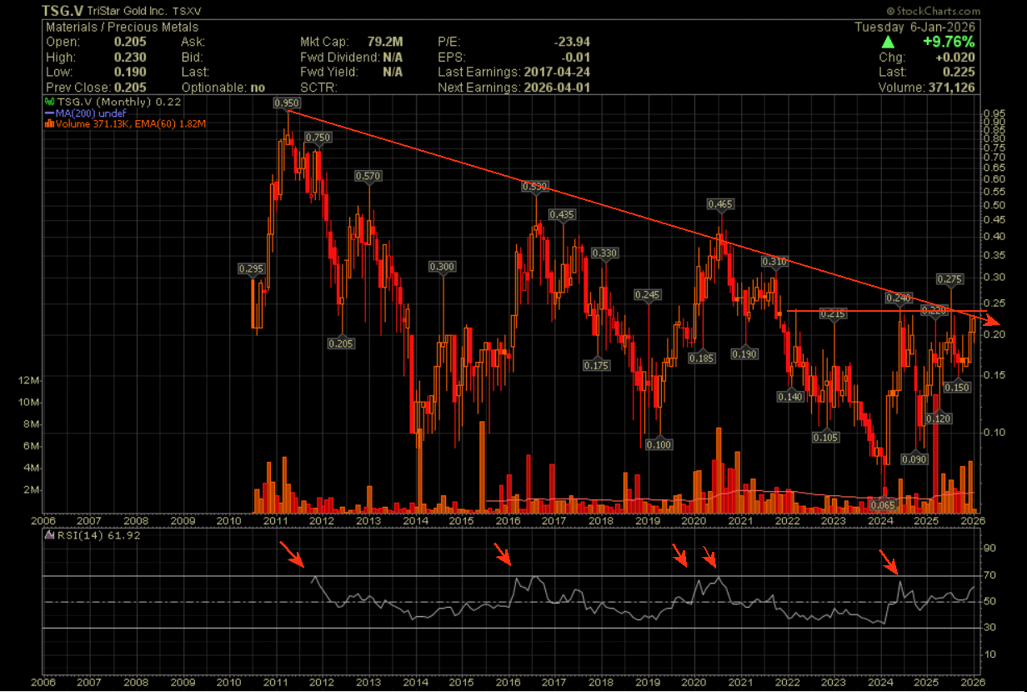Click the 10M volume axis label
The image size is (1027, 692).
(28, 403)
